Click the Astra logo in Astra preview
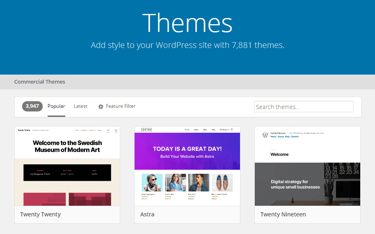The image size is (375, 234). click(146, 129)
